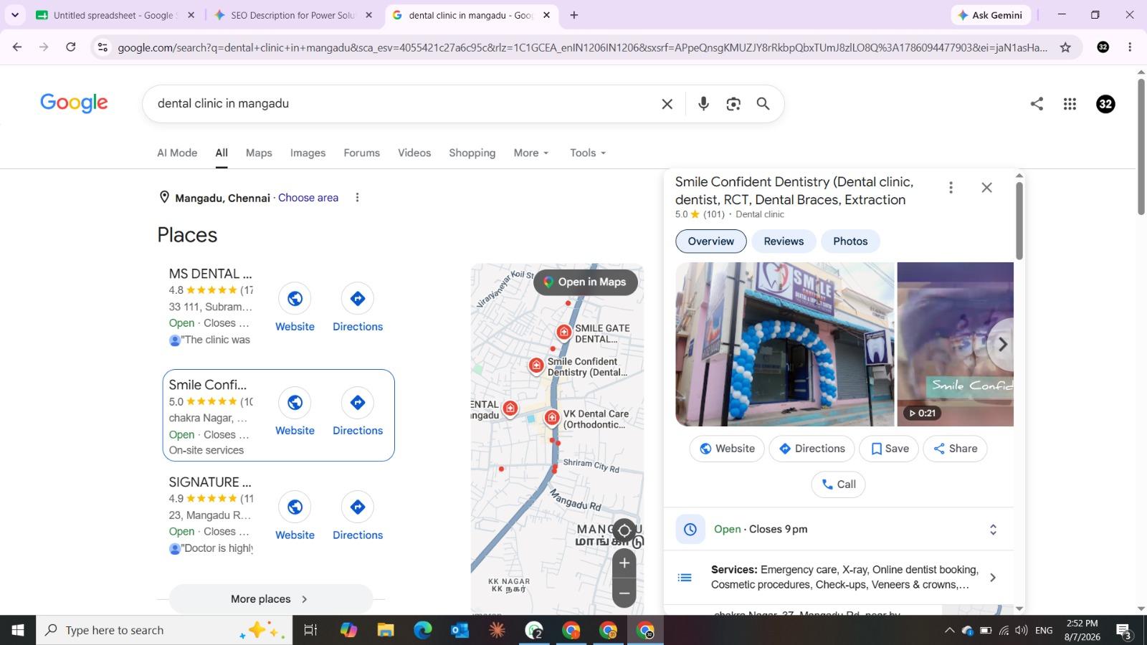Click the magnifier search submit icon
The height and width of the screenshot is (645, 1147).
coord(763,104)
